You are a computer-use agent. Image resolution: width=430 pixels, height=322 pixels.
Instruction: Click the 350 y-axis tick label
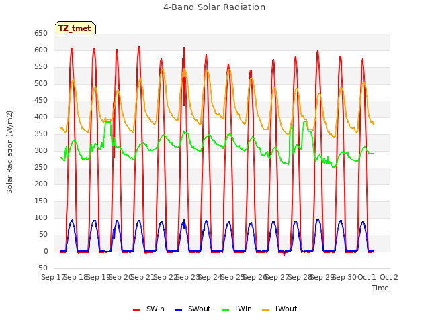click(x=41, y=134)
